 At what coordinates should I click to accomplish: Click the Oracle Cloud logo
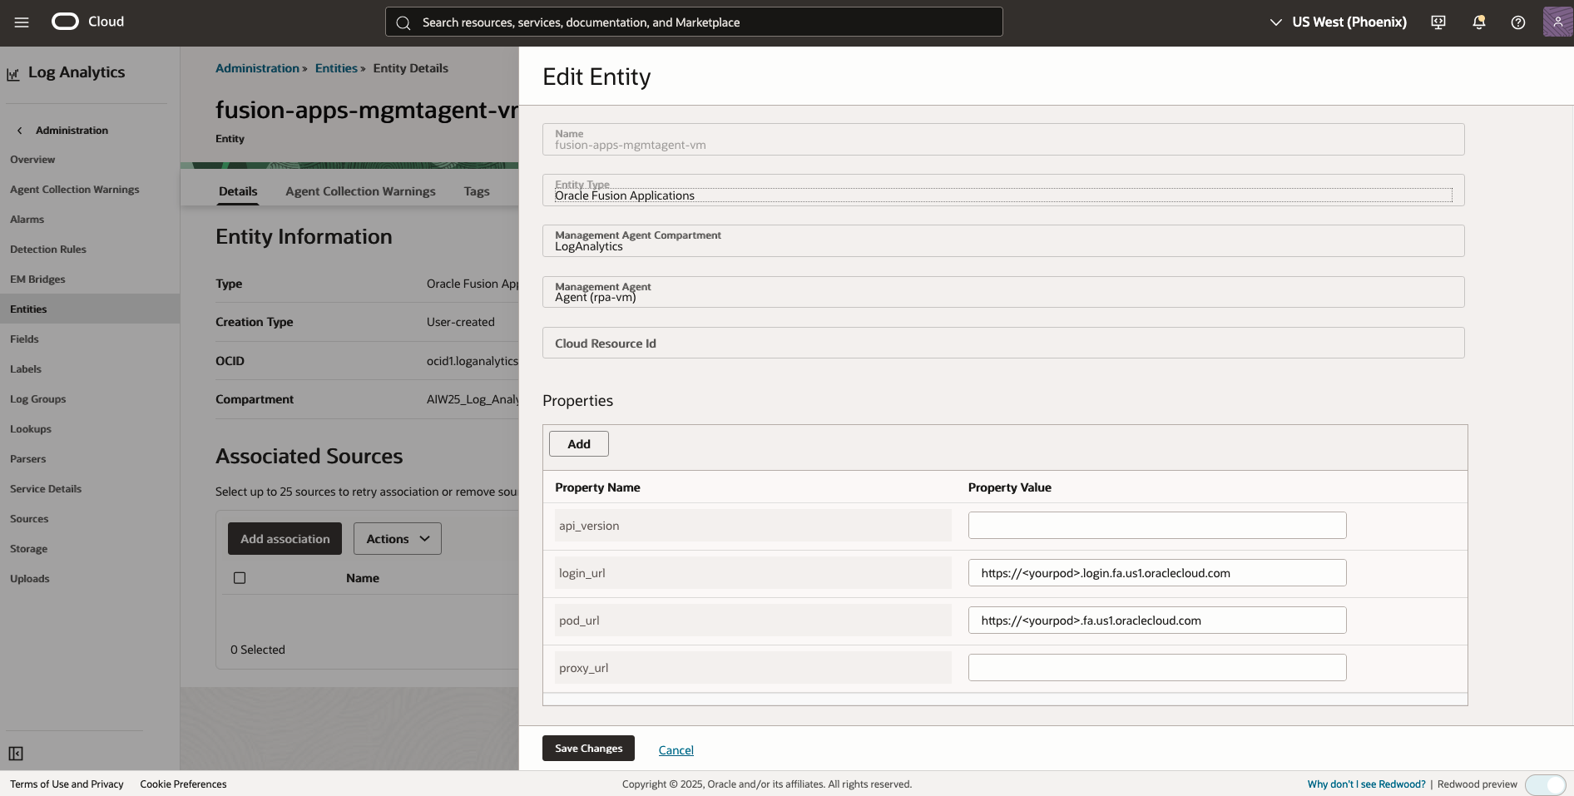pos(65,22)
